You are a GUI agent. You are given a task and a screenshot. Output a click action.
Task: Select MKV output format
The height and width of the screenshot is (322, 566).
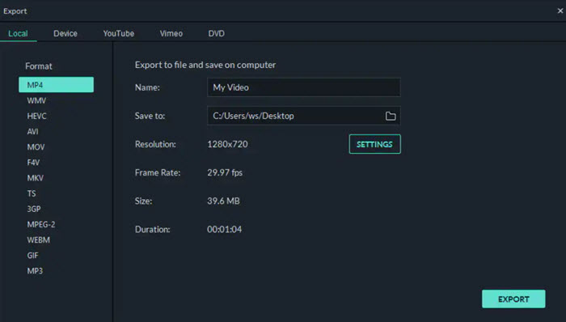click(x=36, y=178)
